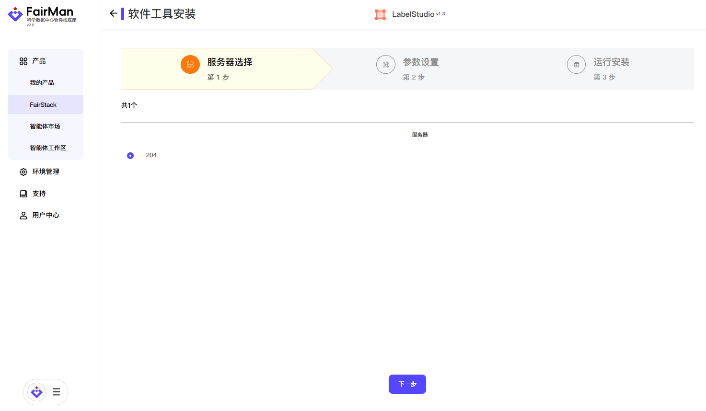
Task: Click the 下一步 button
Action: coord(407,384)
